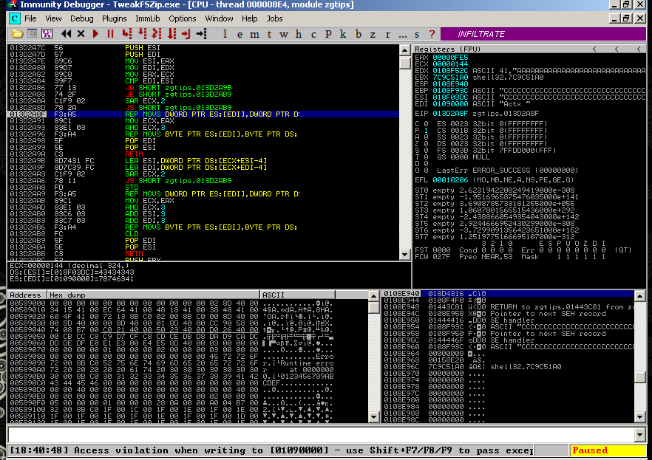Show CPU window with 'c' button
This screenshot has height=460, width=652.
click(313, 35)
